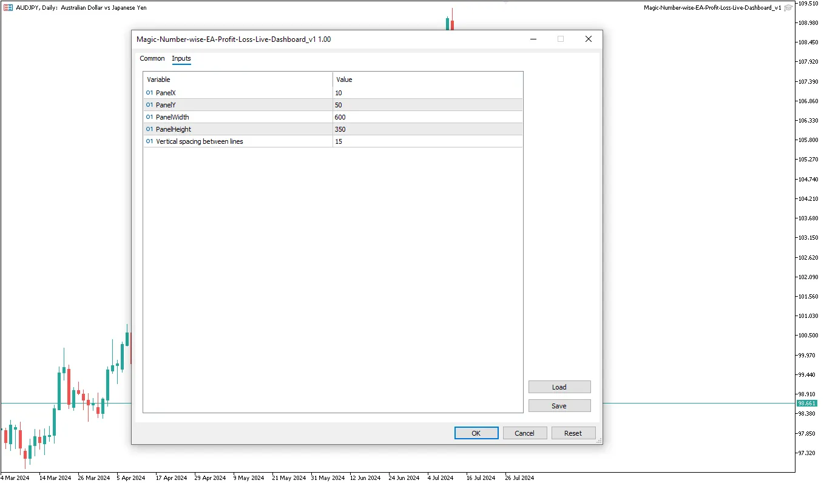824x483 pixels.
Task: Close the dashboard inputs dialog
Action: (588, 39)
